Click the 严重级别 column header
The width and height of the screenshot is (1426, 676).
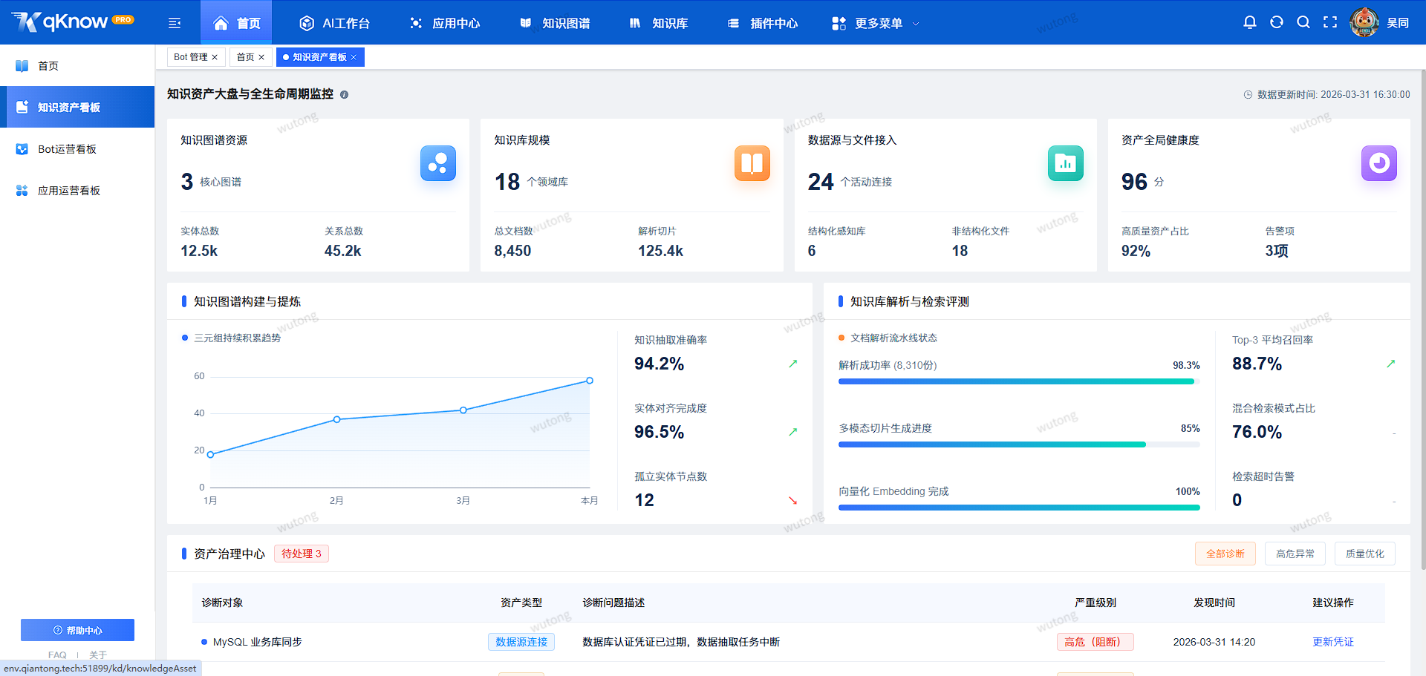(1095, 603)
